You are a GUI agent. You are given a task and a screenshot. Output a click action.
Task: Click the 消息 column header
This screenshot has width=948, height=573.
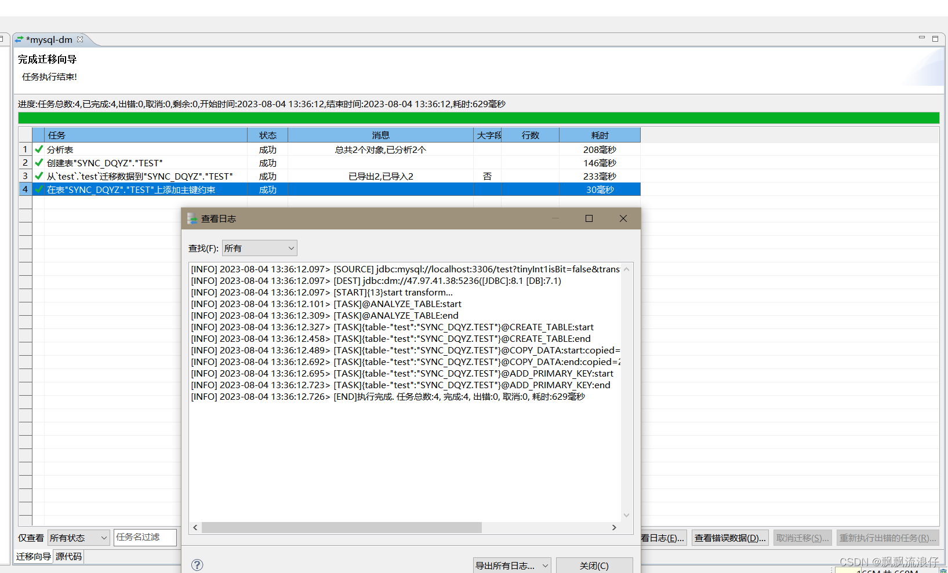[380, 135]
